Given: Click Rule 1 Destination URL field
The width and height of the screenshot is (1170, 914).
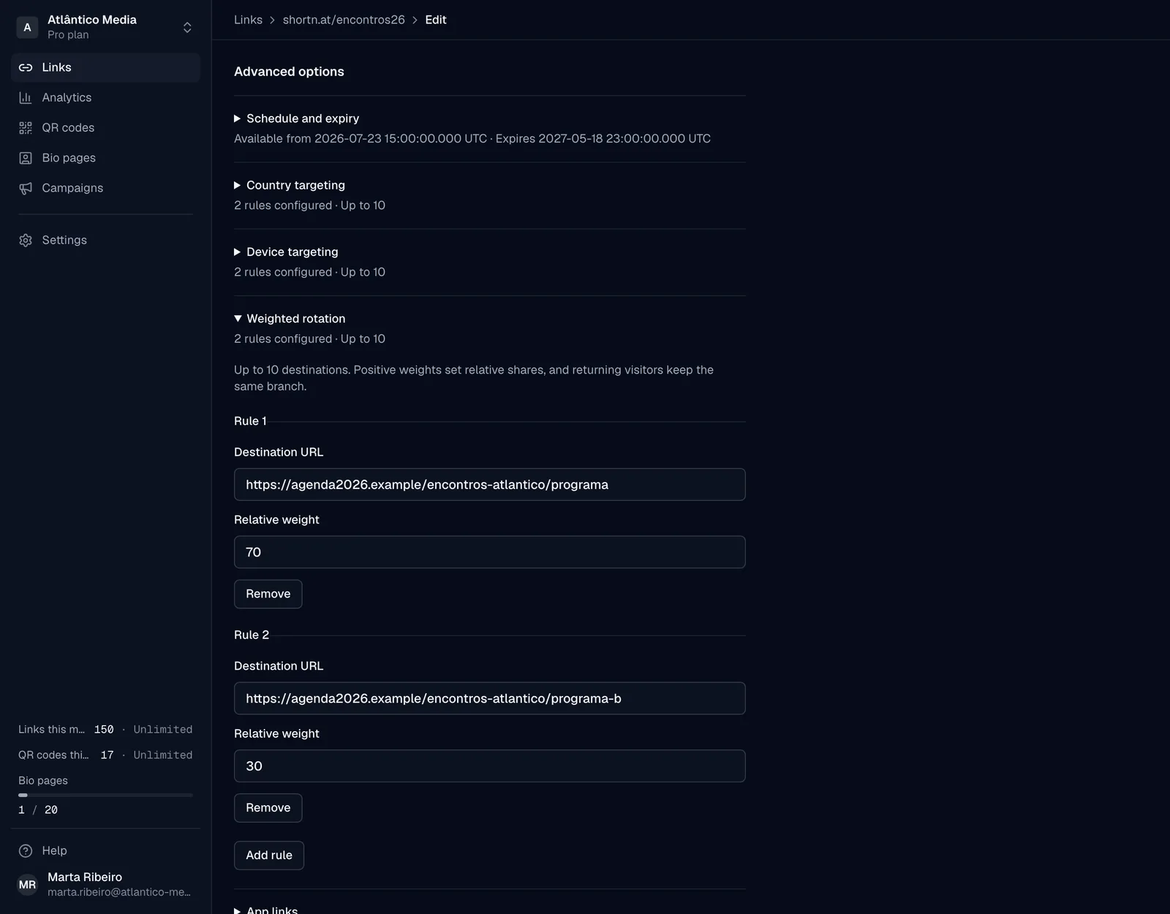Looking at the screenshot, I should (x=489, y=485).
